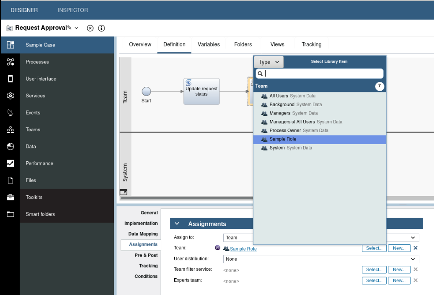Open the Assign to dropdown
This screenshot has width=434, height=295.
pyautogui.click(x=321, y=238)
